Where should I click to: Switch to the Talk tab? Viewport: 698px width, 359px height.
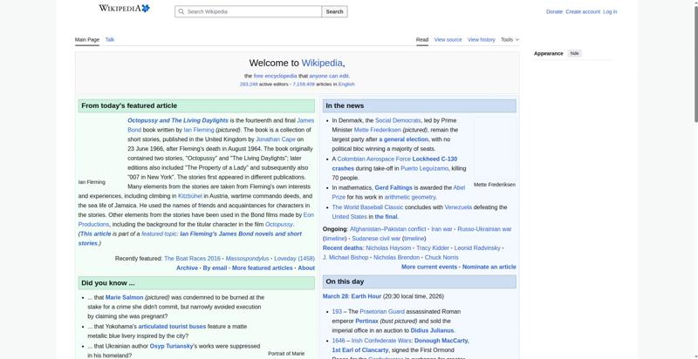click(x=110, y=39)
